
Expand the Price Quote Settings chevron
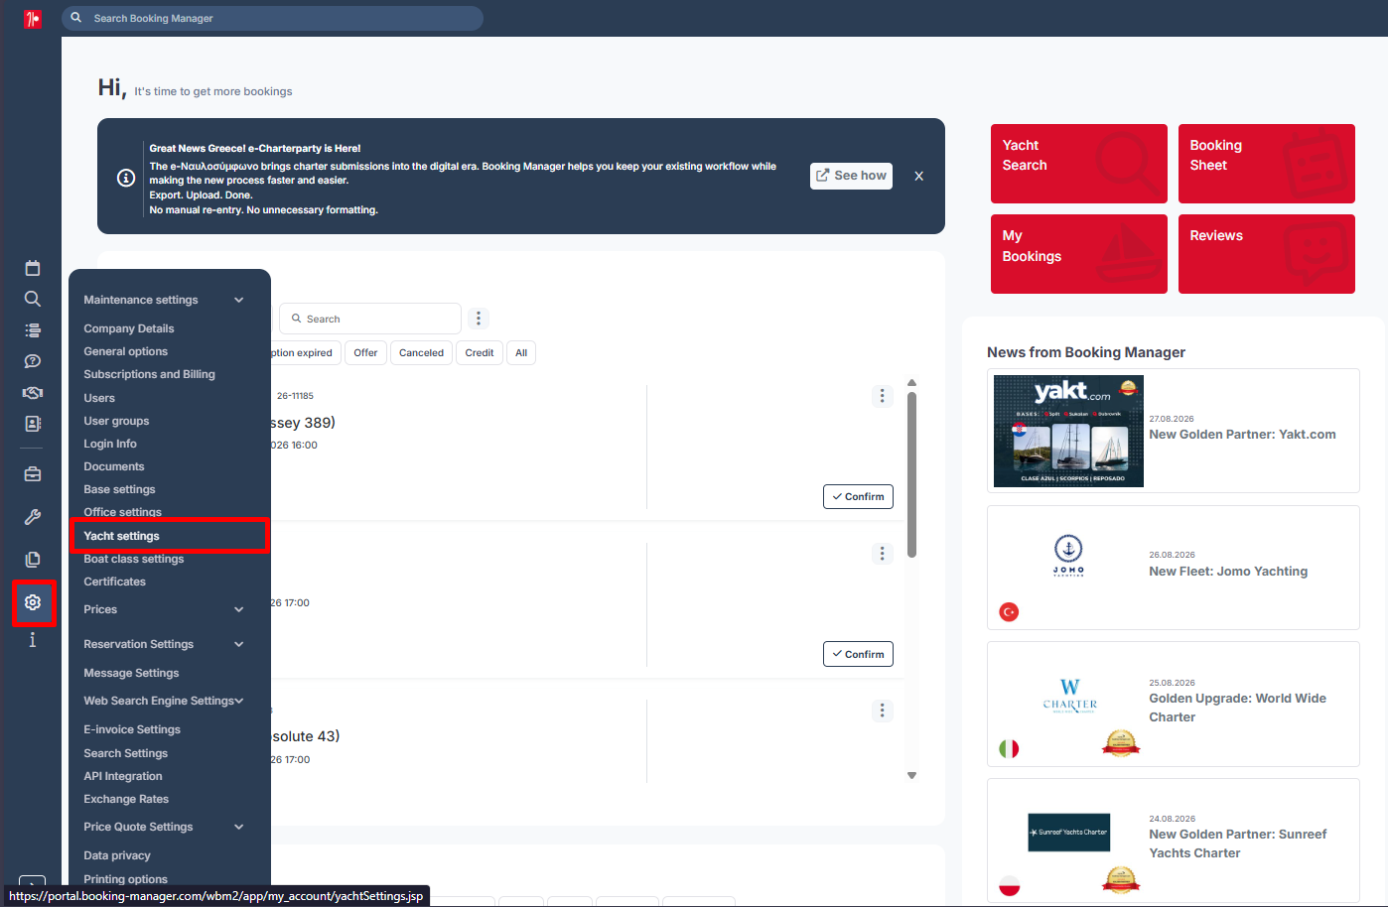(239, 827)
